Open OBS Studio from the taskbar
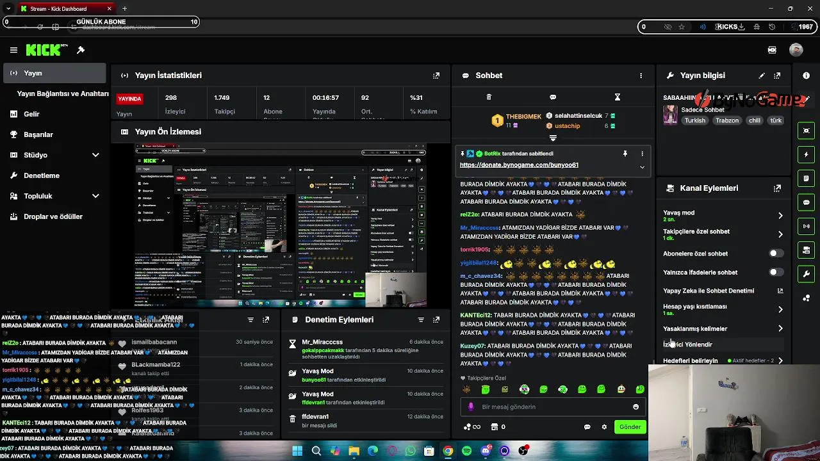Screen dimensions: 820x461 pos(523,451)
